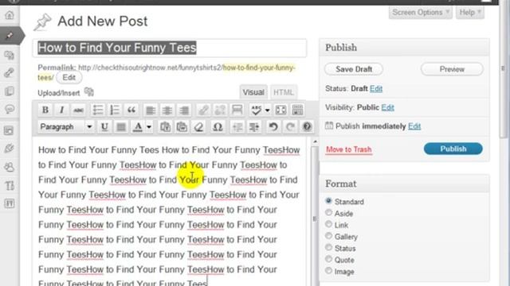Toggle fullscreen editing mode
510x286 pixels.
click(280, 110)
